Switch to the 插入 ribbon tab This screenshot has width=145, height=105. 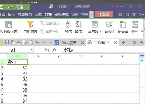[x=11, y=15]
